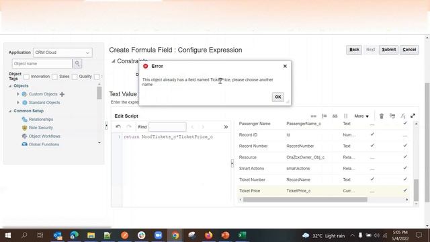This screenshot has width=430, height=242.
Task: Open Outlook from the taskbar
Action: (58, 235)
